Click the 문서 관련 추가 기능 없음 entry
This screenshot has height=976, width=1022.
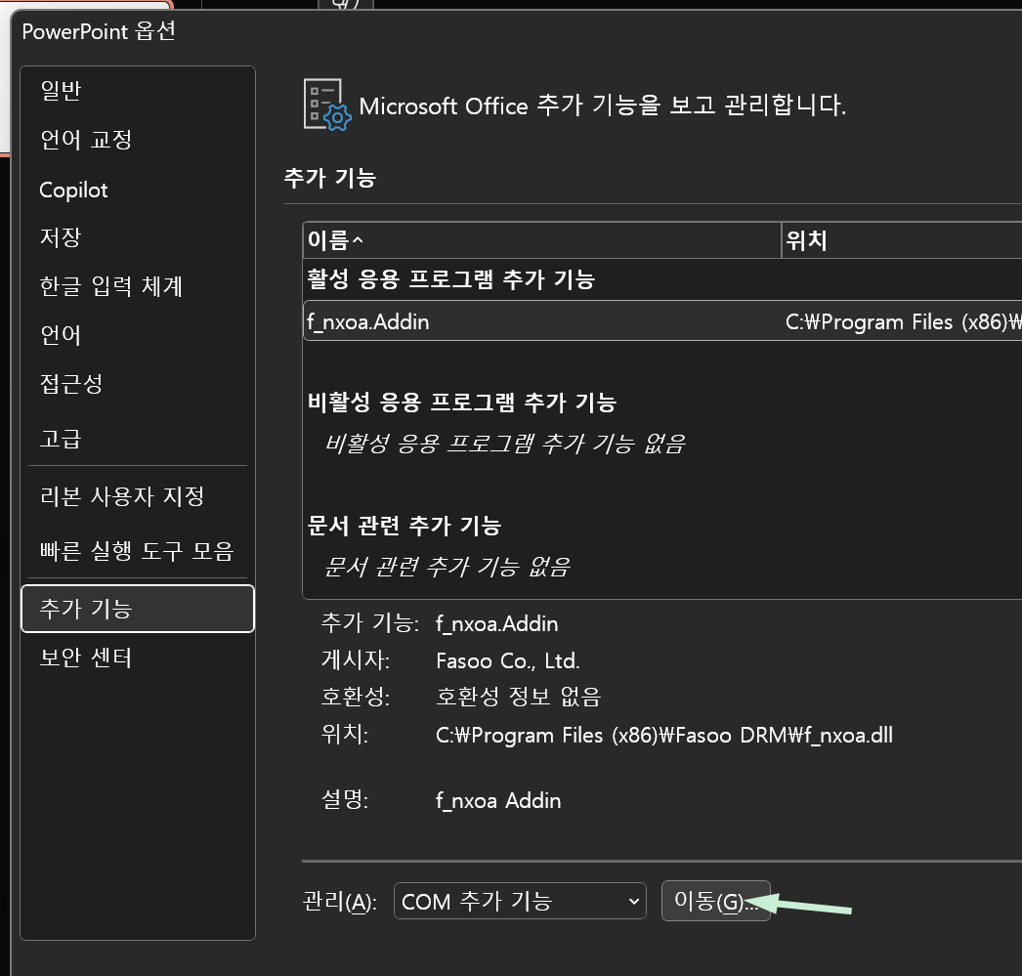[447, 566]
